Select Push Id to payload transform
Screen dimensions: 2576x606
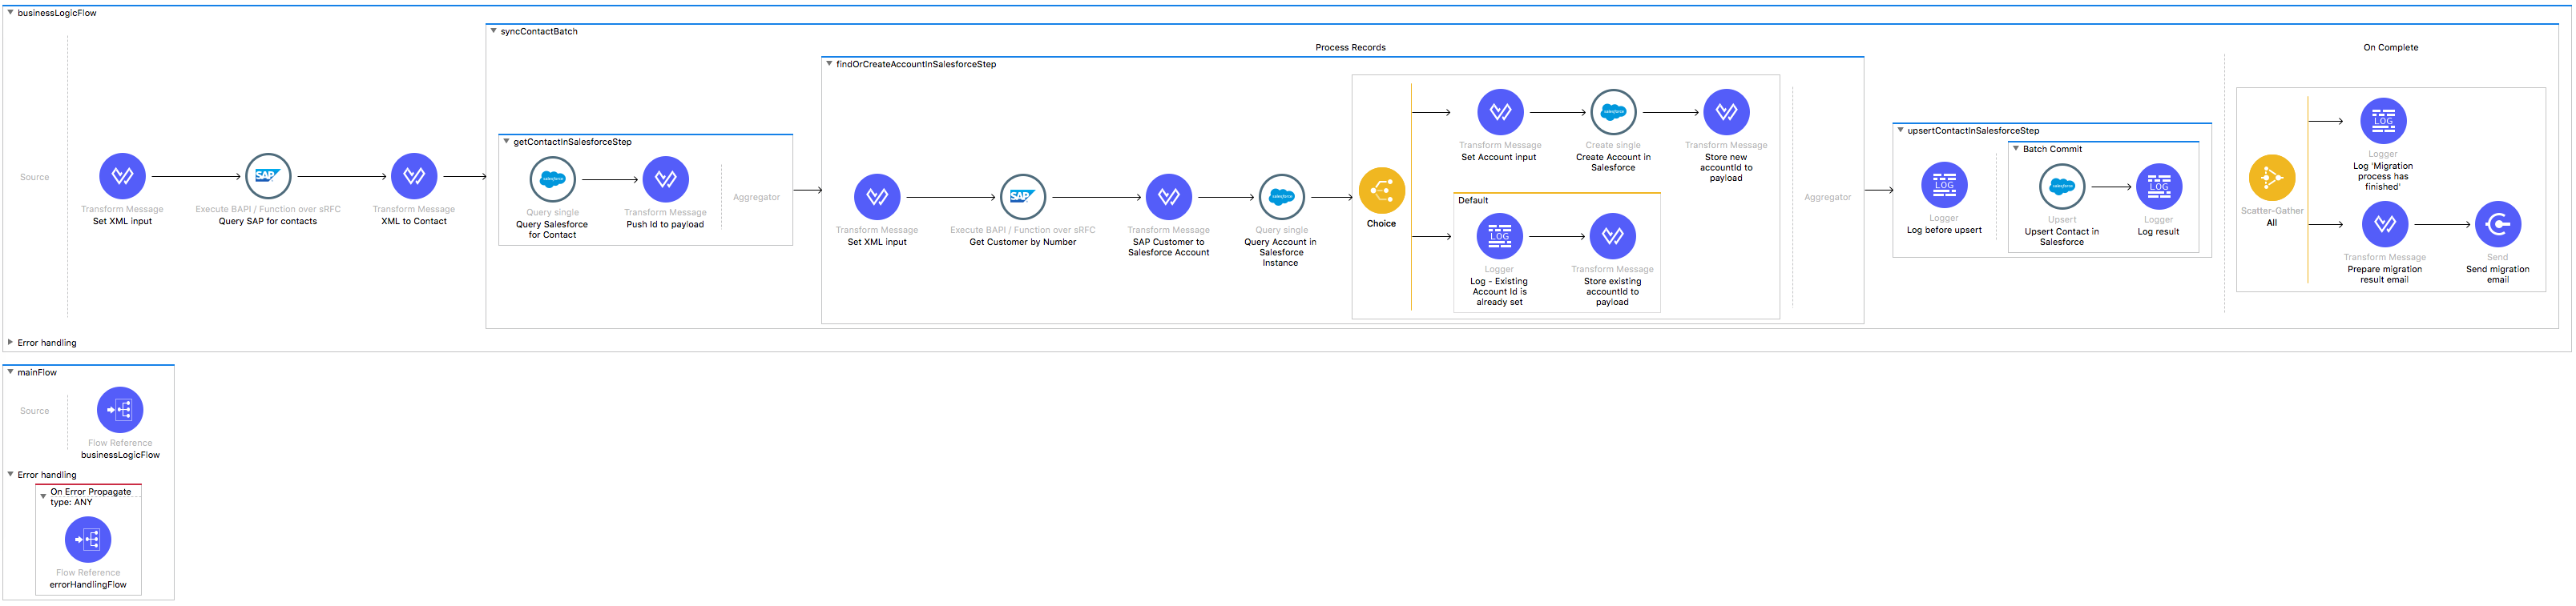click(x=665, y=179)
